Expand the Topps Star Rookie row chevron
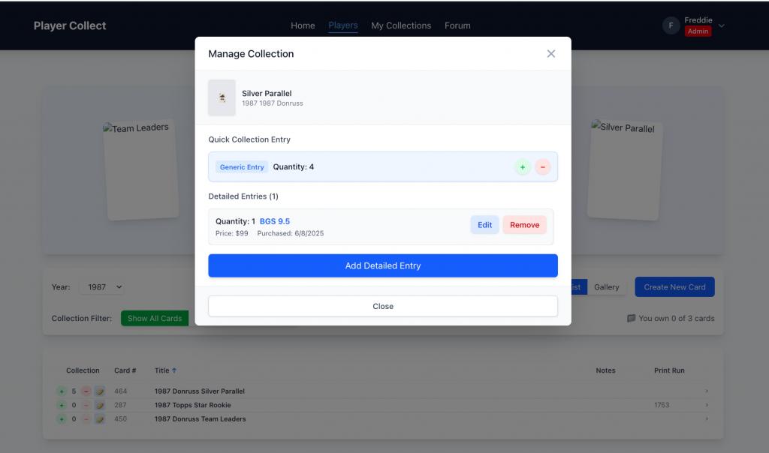Image resolution: width=769 pixels, height=453 pixels. [707, 406]
